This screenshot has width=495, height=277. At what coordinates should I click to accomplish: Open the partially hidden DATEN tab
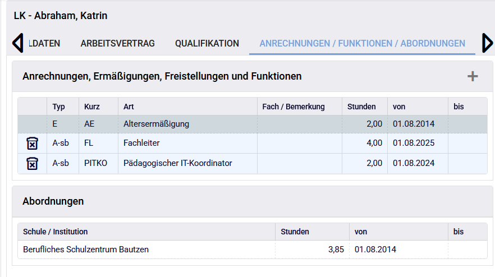[x=44, y=43]
